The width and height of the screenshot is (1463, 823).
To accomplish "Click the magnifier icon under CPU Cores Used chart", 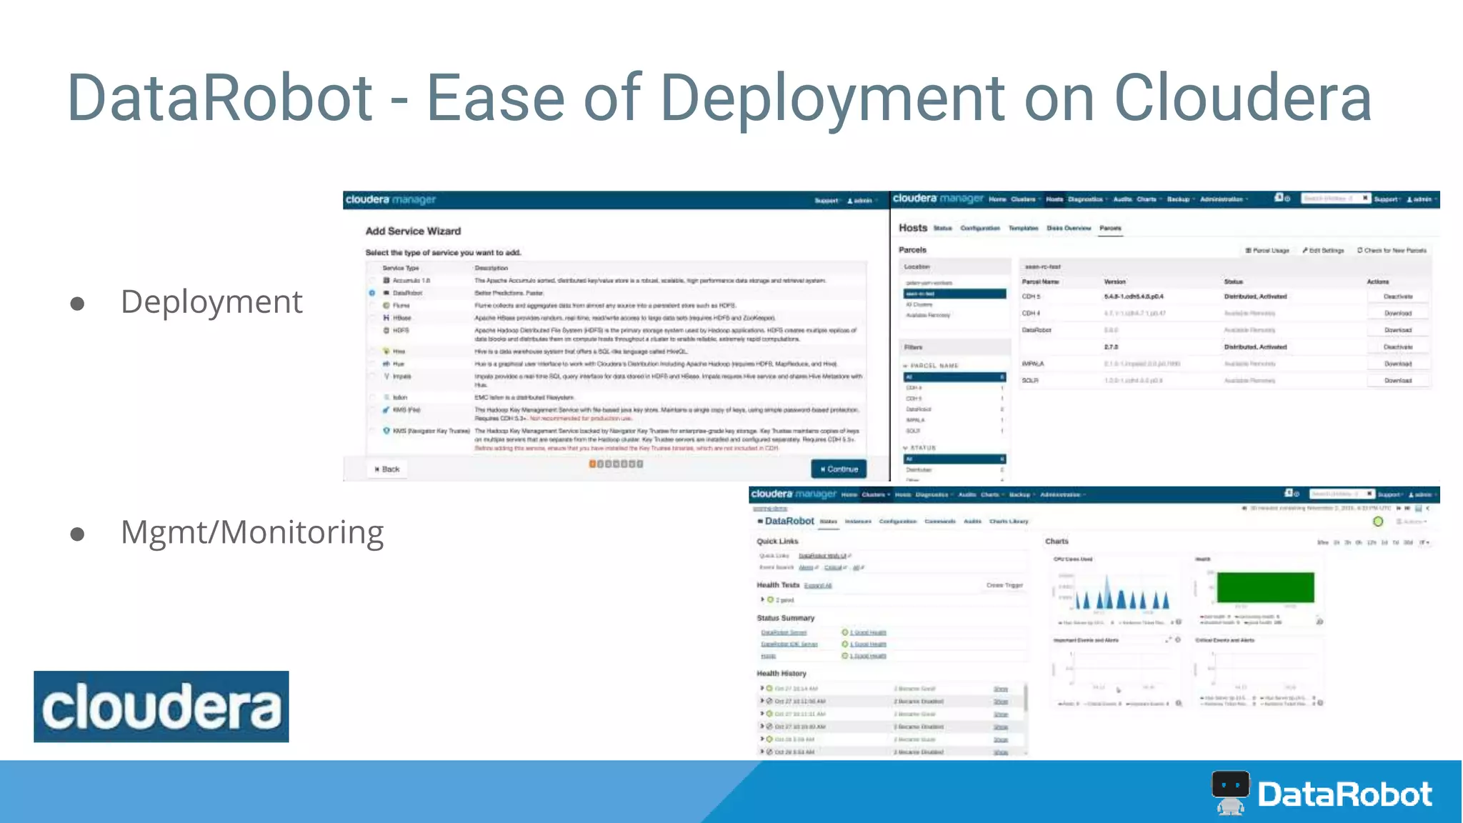I will click(x=1179, y=622).
